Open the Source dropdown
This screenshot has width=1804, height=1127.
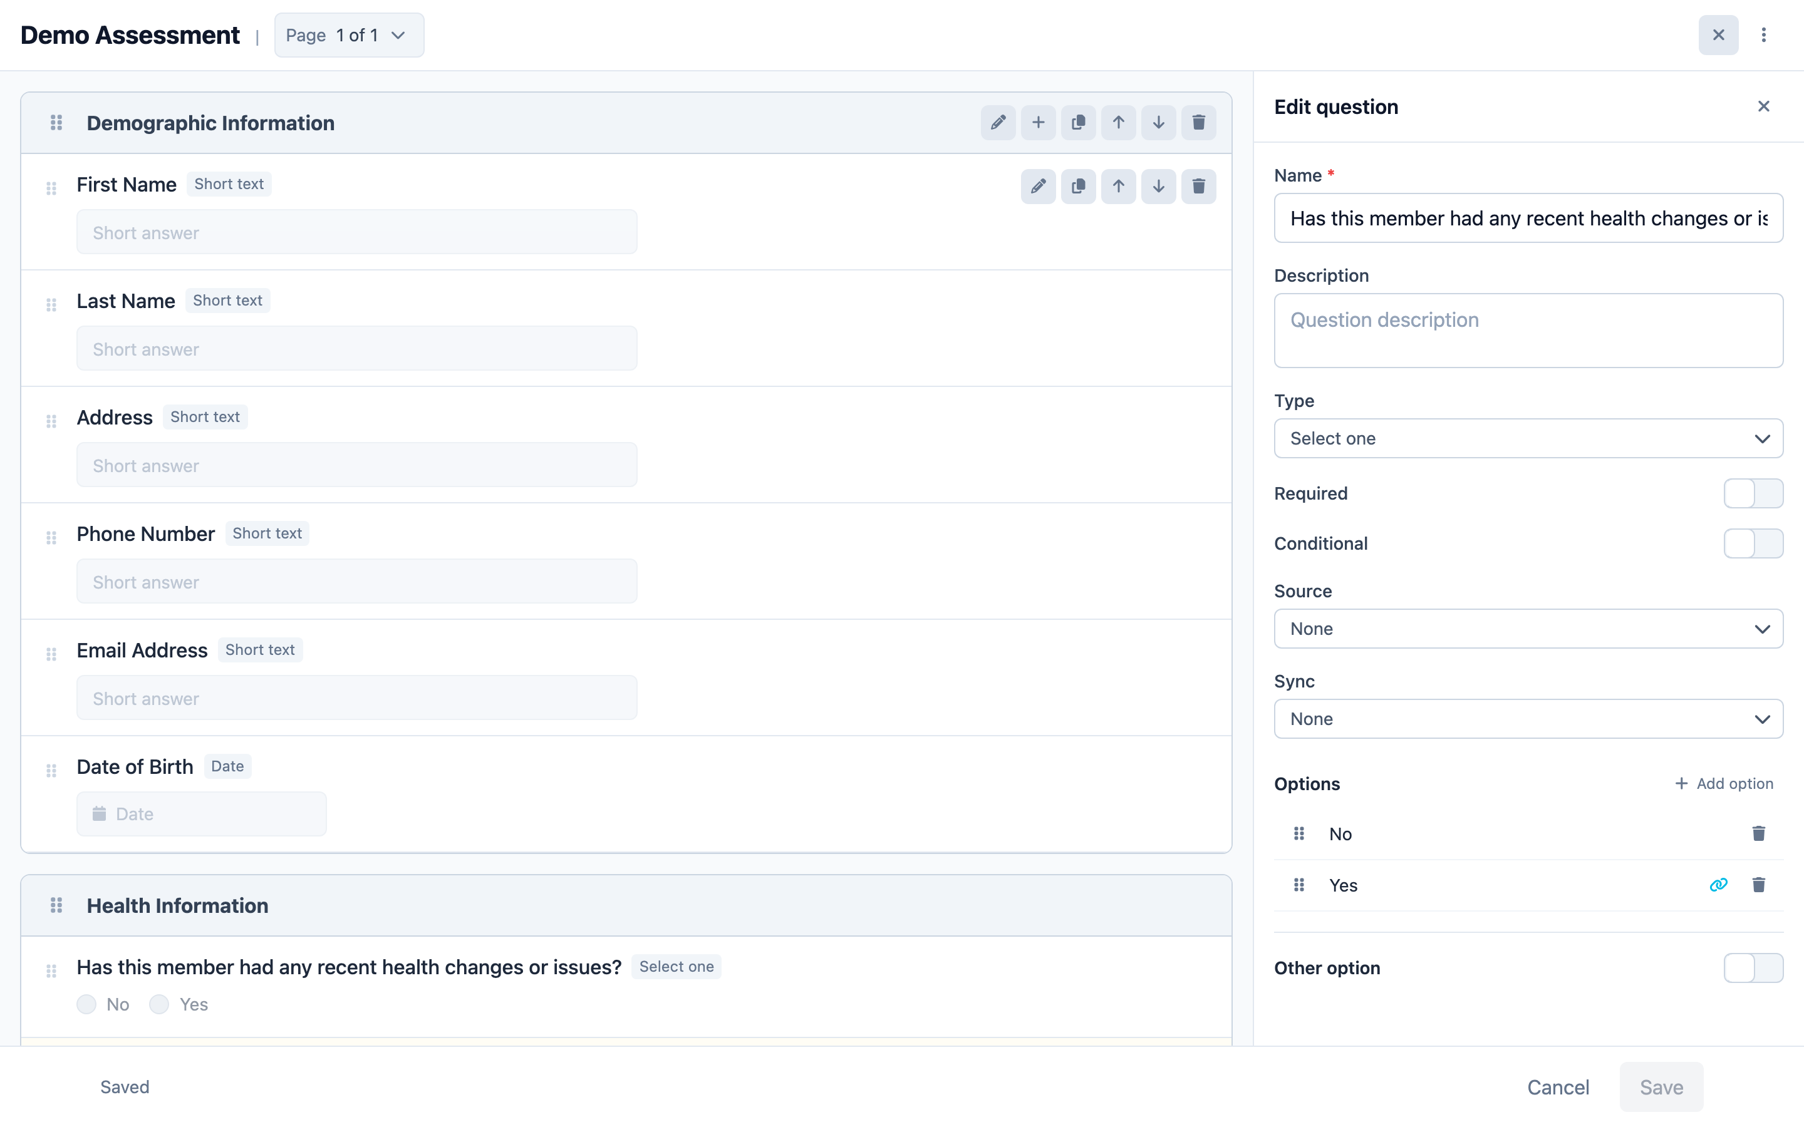click(x=1528, y=629)
